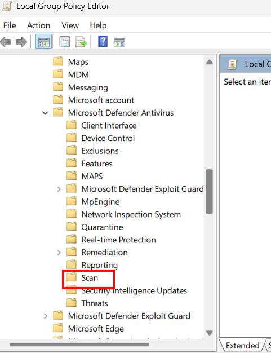The width and height of the screenshot is (271, 353).
Task: Click the Forward arrow toolbar icon
Action: 21,42
